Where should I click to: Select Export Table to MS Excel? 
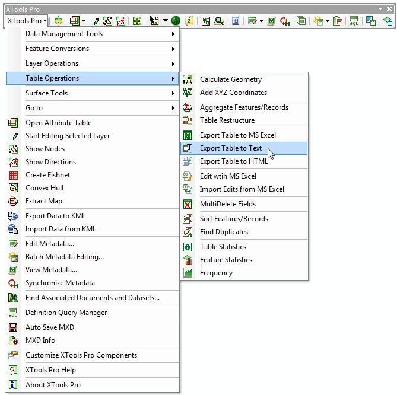(244, 135)
